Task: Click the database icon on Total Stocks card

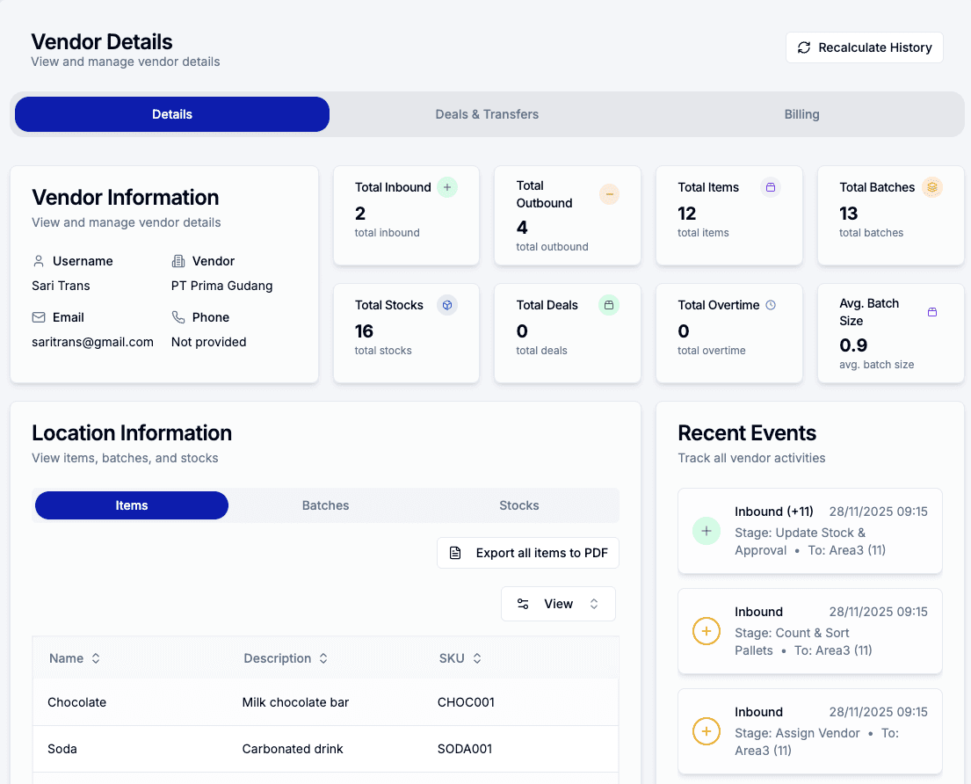Action: point(446,305)
